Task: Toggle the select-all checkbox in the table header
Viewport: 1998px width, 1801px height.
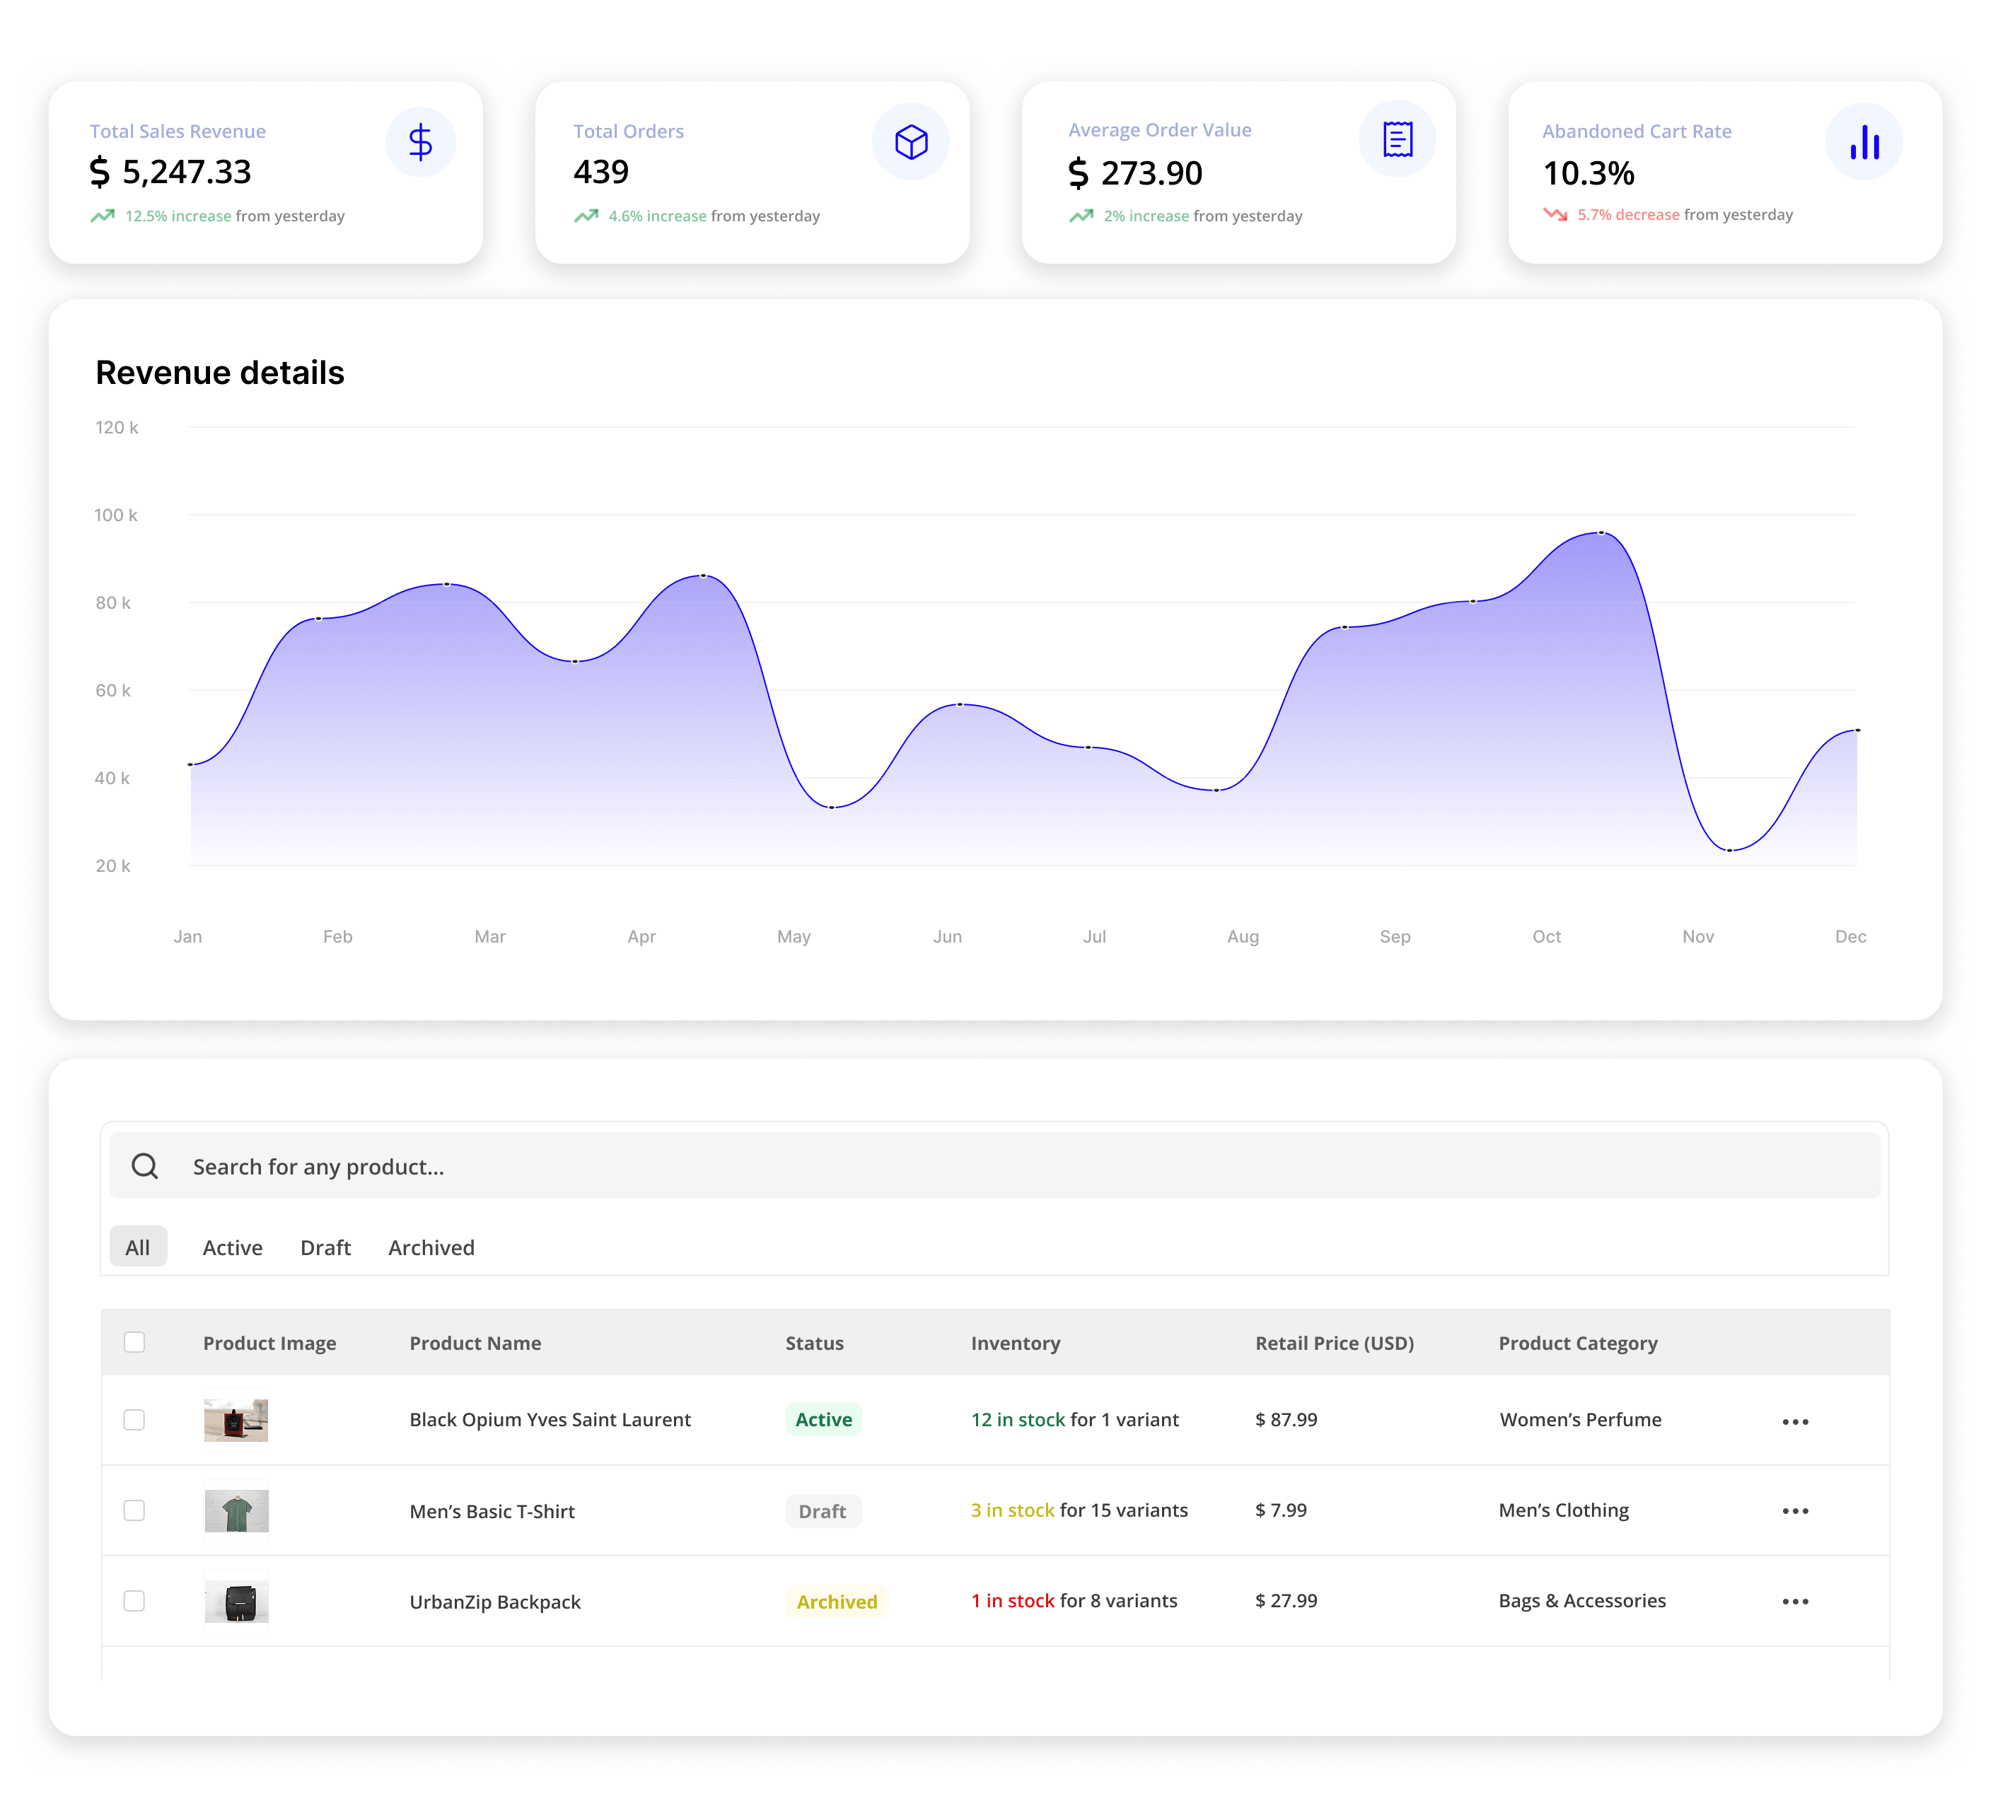Action: (134, 1343)
